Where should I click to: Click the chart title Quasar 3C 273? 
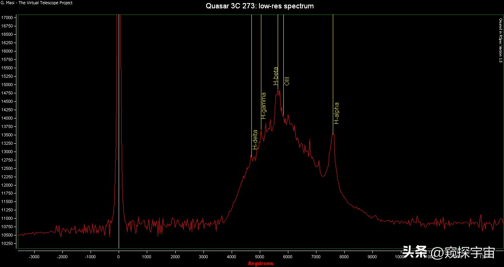pyautogui.click(x=260, y=6)
